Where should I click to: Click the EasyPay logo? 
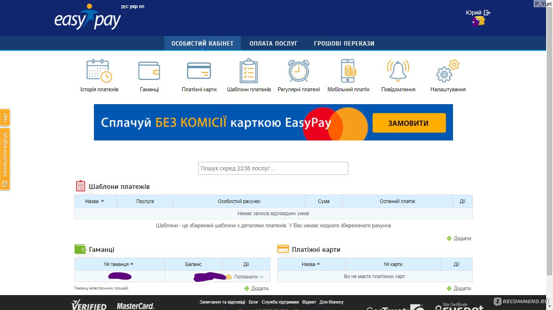(88, 17)
